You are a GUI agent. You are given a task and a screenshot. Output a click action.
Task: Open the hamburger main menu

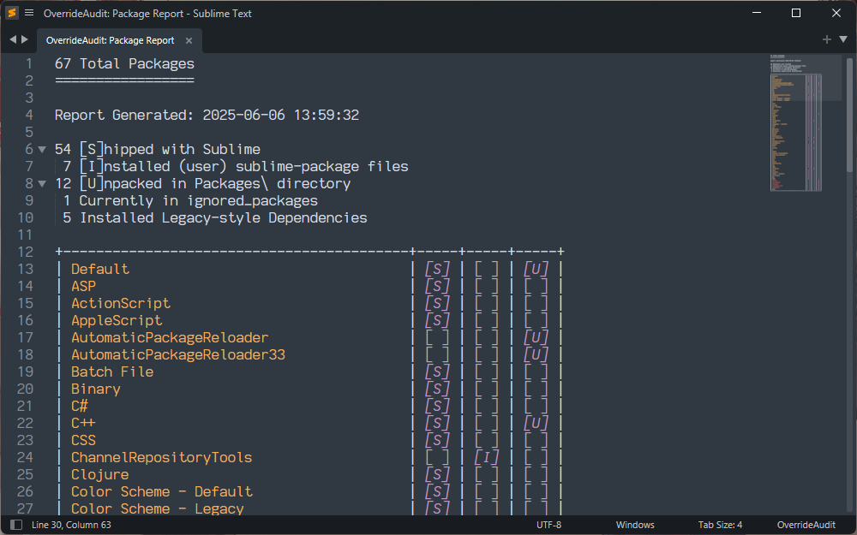29,13
